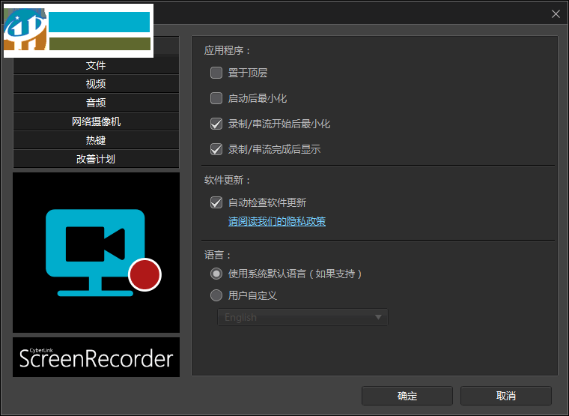Expand the English language dropdown

tap(302, 317)
